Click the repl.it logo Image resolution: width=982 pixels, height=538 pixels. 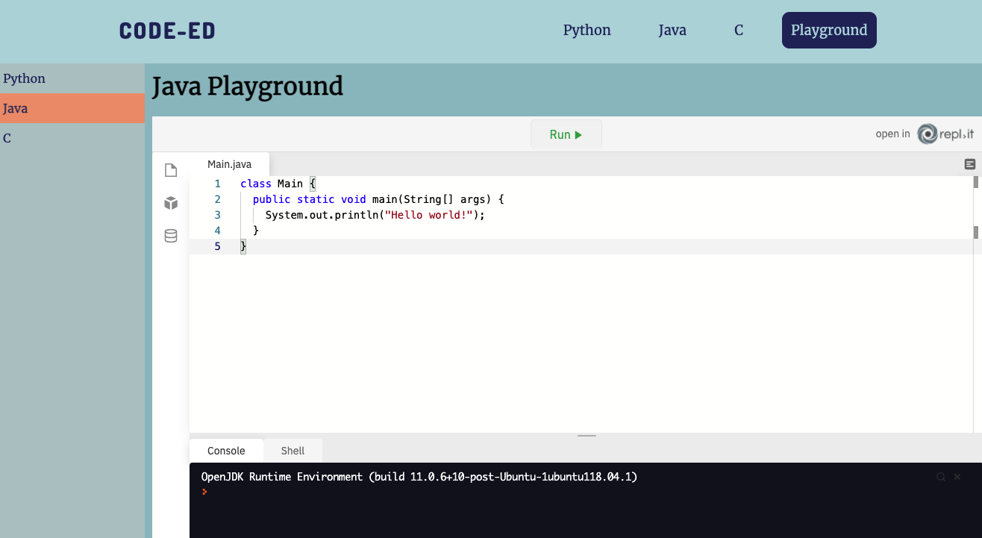[x=945, y=134]
